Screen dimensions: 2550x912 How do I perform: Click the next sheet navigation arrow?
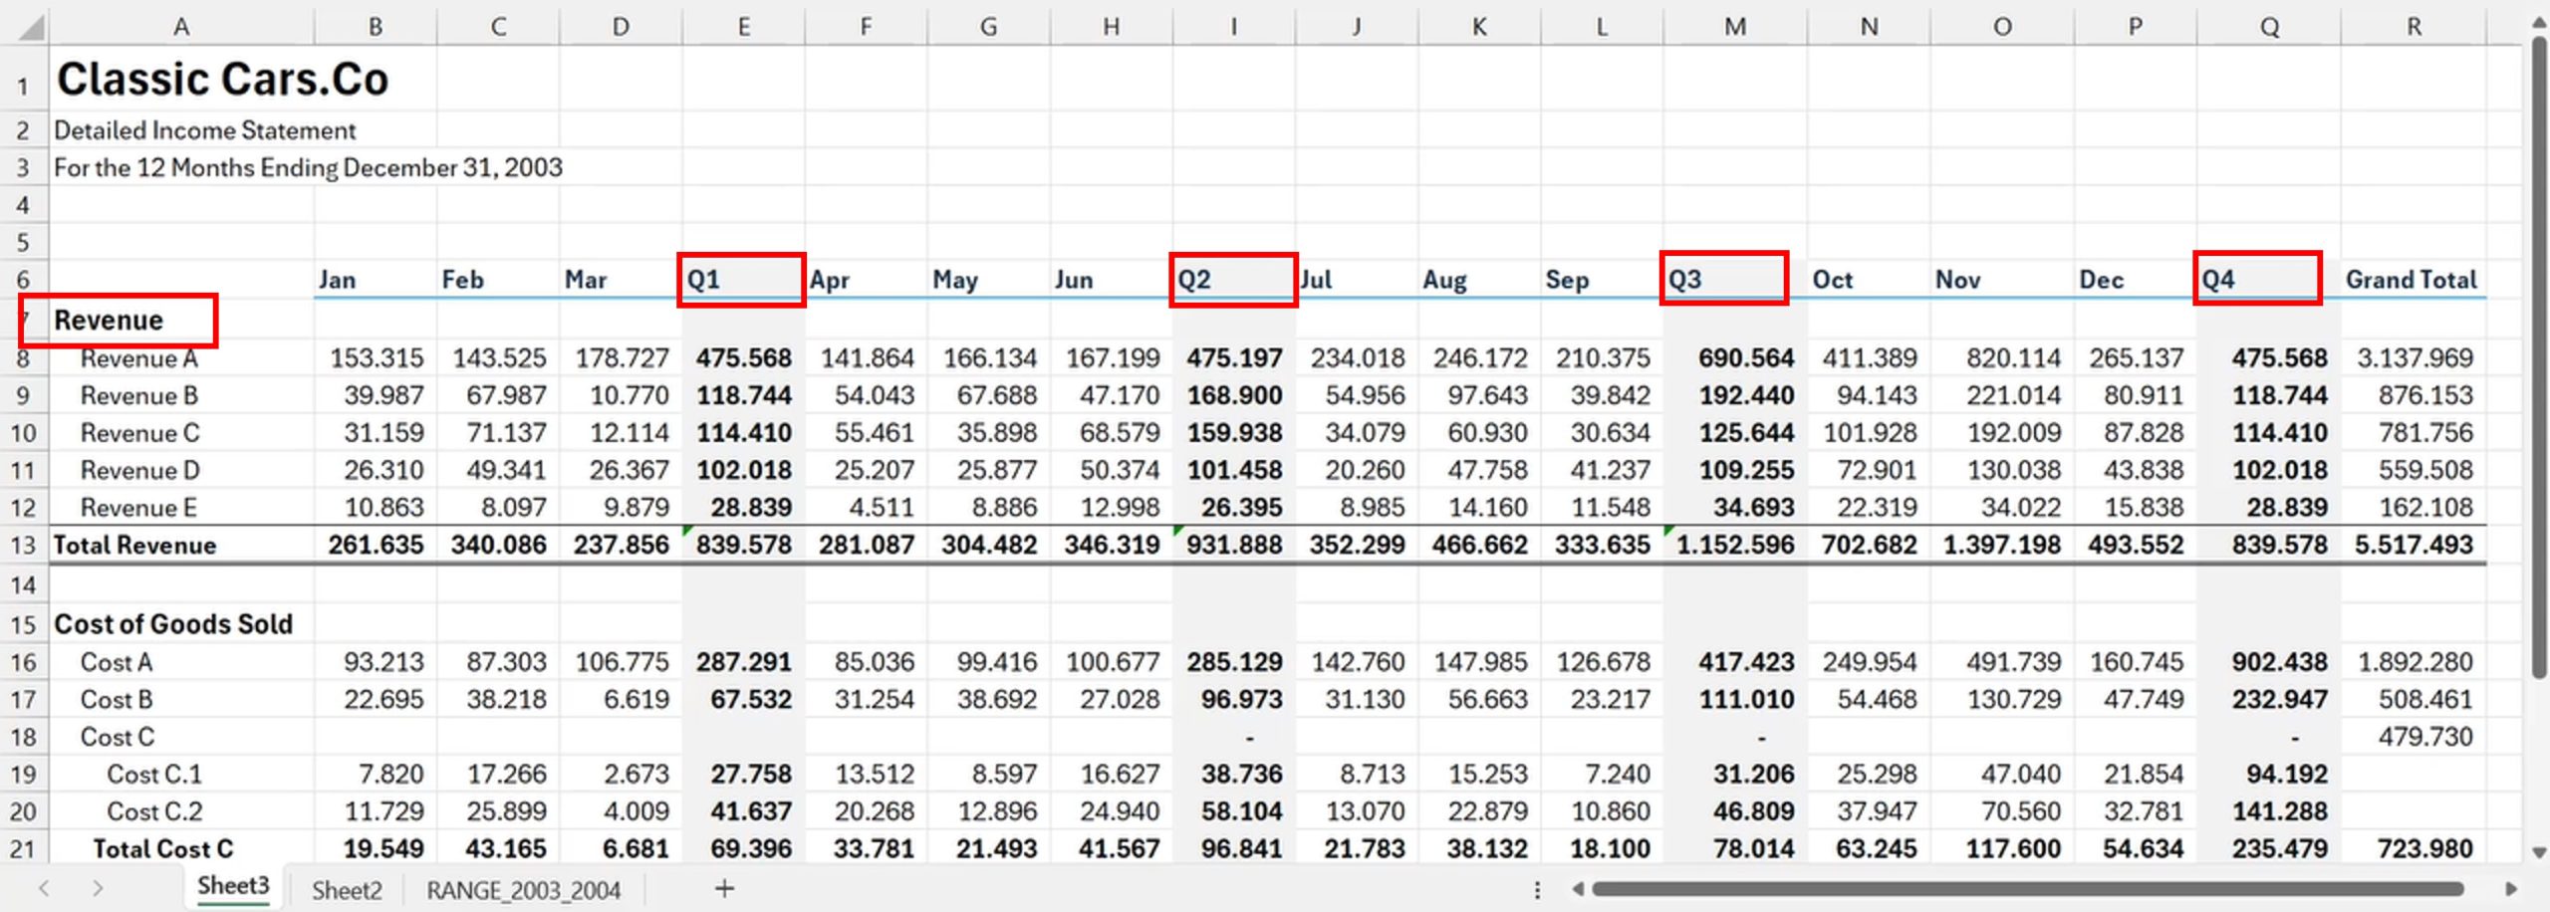97,888
